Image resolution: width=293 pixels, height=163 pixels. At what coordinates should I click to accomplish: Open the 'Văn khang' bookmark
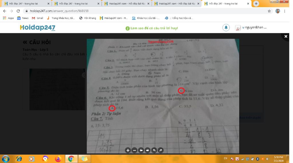[x=88, y=18]
